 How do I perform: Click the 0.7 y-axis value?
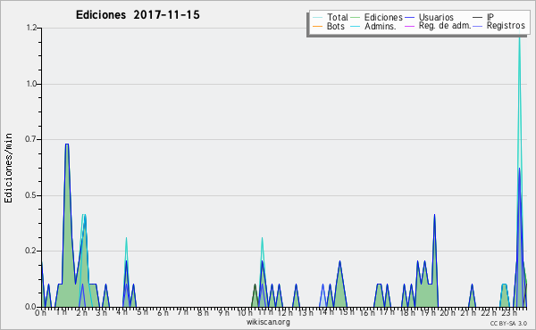30,139
